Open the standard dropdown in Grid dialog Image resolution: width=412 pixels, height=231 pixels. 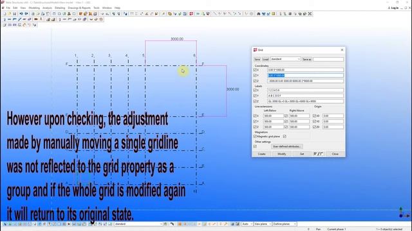click(x=285, y=59)
